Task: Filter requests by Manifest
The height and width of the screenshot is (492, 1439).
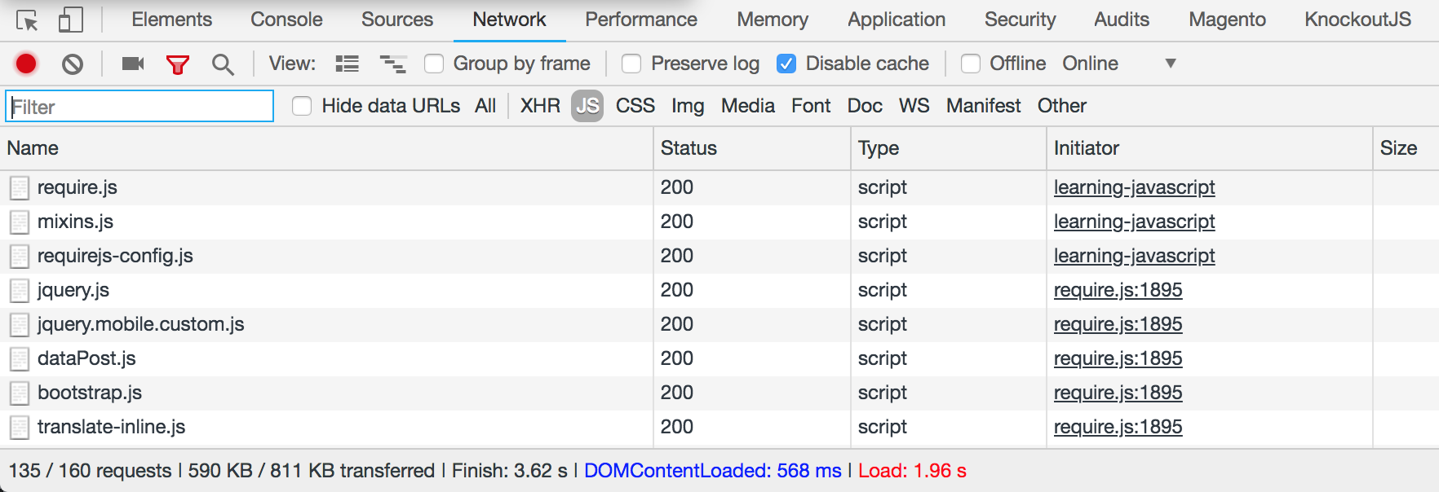Action: [984, 106]
